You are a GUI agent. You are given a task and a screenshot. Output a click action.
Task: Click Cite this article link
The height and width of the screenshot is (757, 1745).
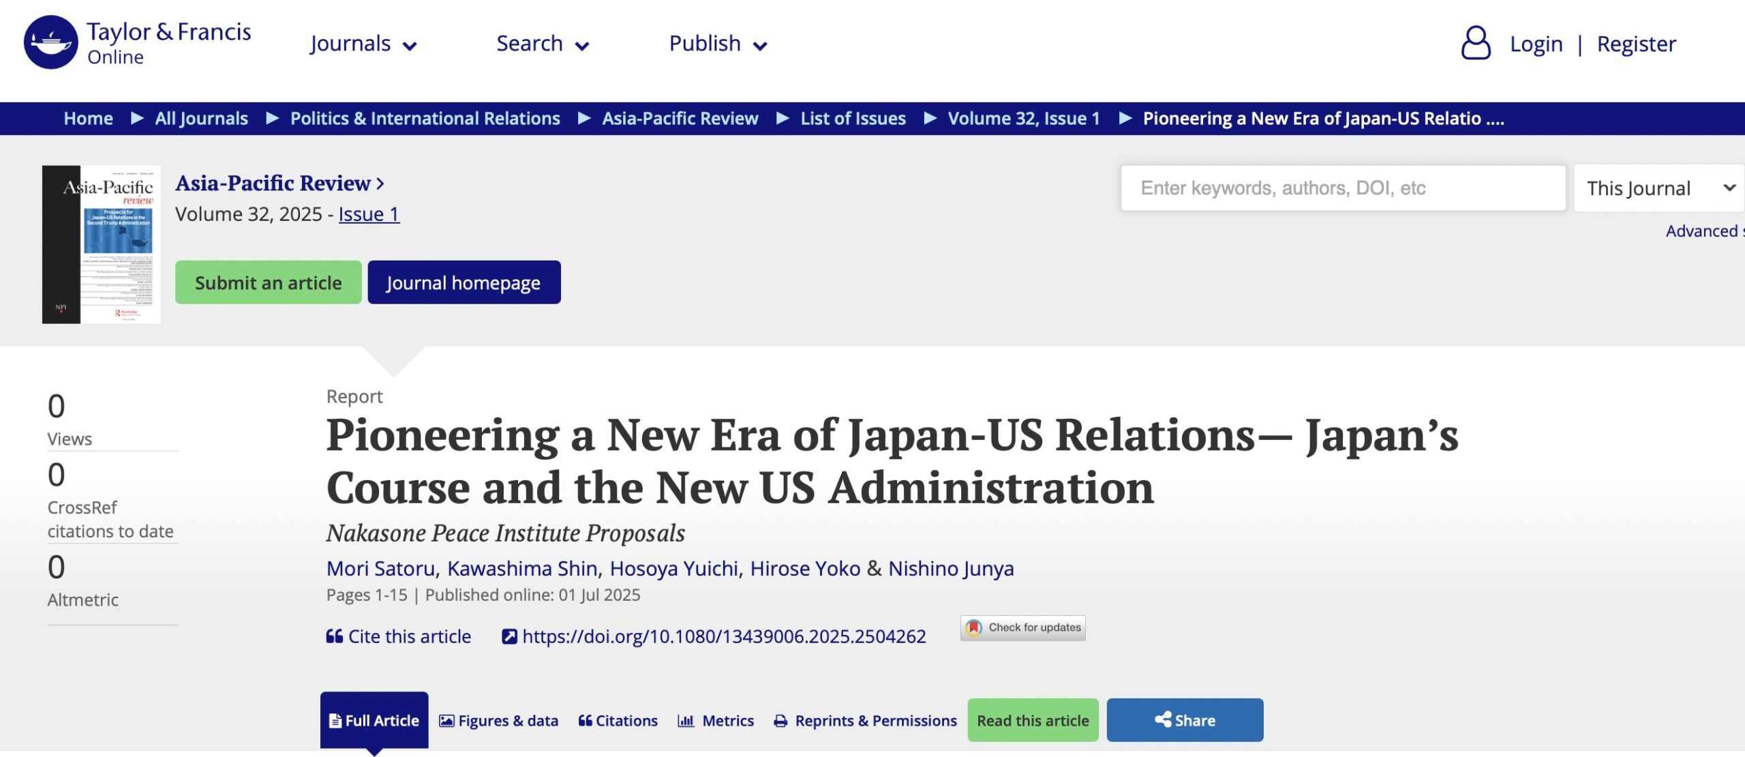tap(399, 636)
